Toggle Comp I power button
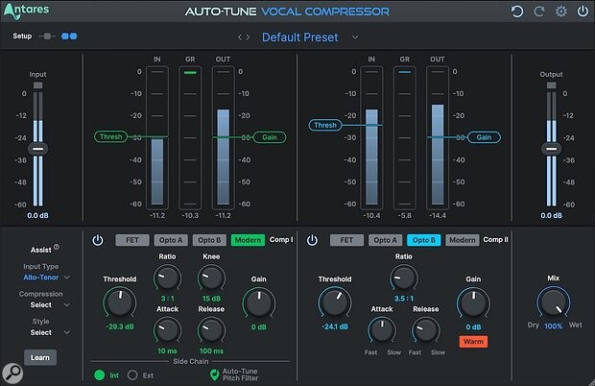 pyautogui.click(x=98, y=240)
